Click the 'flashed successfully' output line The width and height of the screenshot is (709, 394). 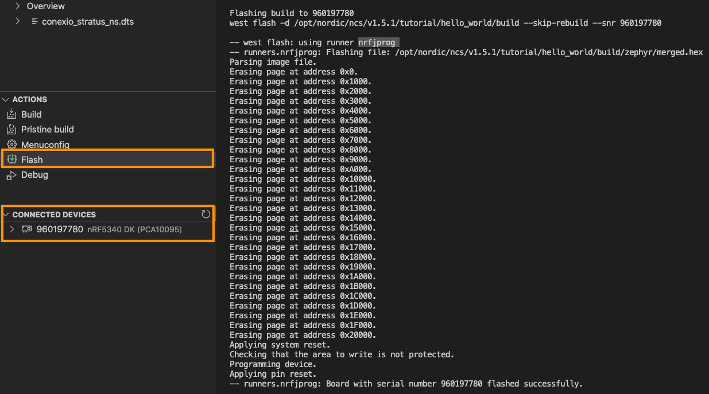406,384
